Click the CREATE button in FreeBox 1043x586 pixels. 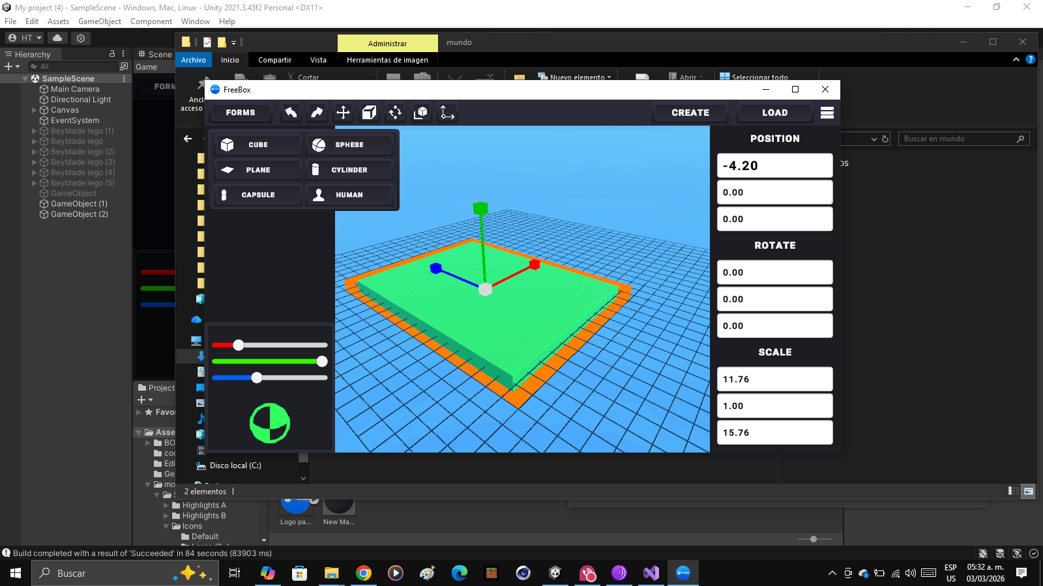pyautogui.click(x=690, y=113)
